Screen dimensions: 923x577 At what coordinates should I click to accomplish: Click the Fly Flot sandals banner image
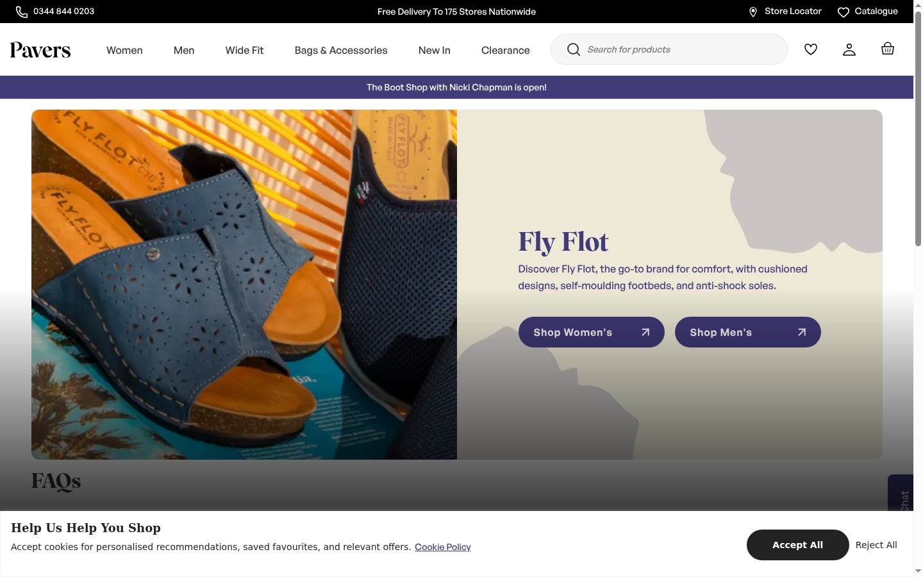point(244,285)
